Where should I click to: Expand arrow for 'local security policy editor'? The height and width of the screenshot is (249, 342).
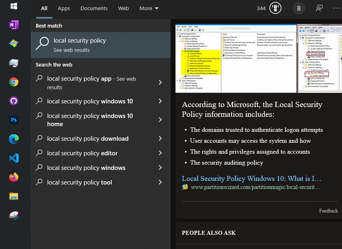pyautogui.click(x=160, y=153)
